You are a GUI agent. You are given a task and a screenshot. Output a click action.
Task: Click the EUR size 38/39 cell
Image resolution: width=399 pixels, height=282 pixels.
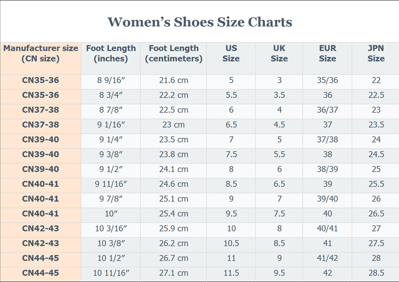[x=327, y=169]
